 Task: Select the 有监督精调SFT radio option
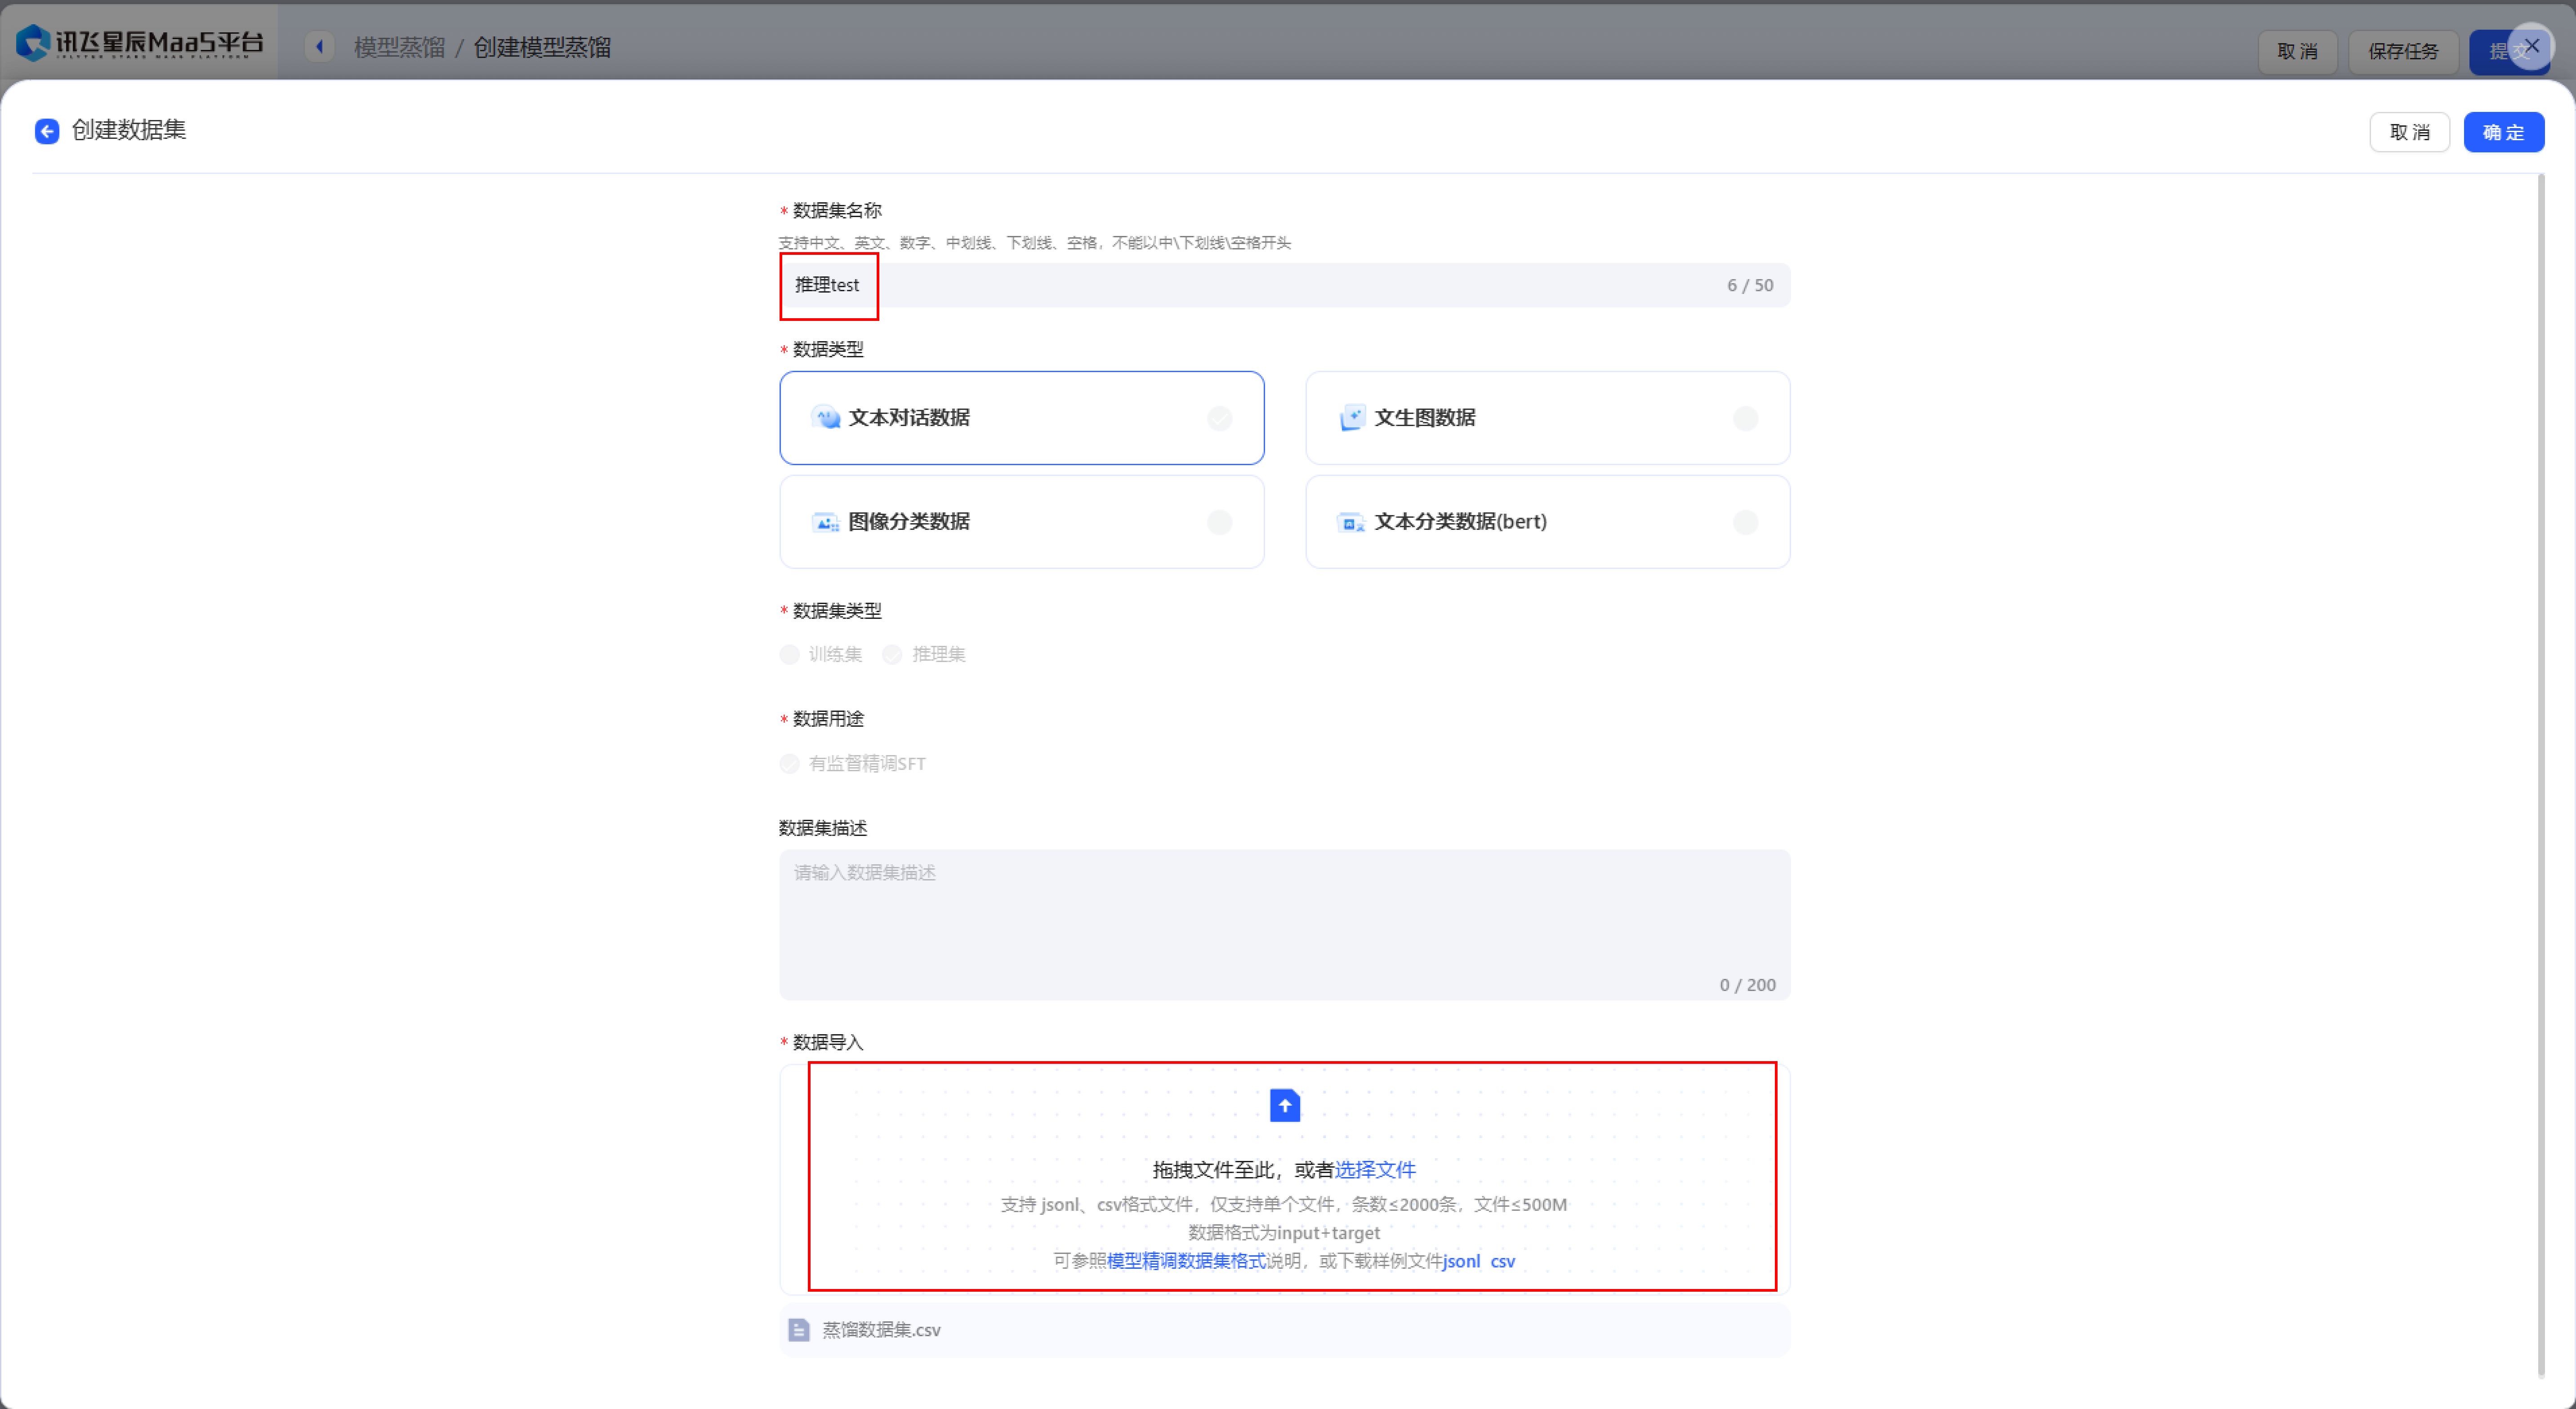point(853,763)
